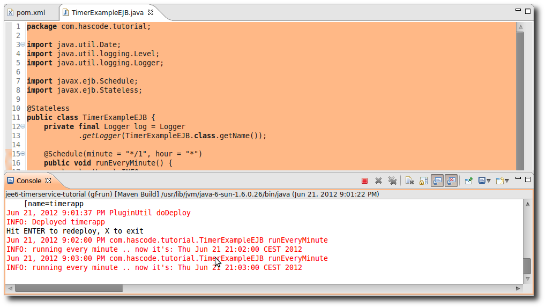Click the '@Schedule(minute = "*/1", hour = "*")' line

(123, 154)
